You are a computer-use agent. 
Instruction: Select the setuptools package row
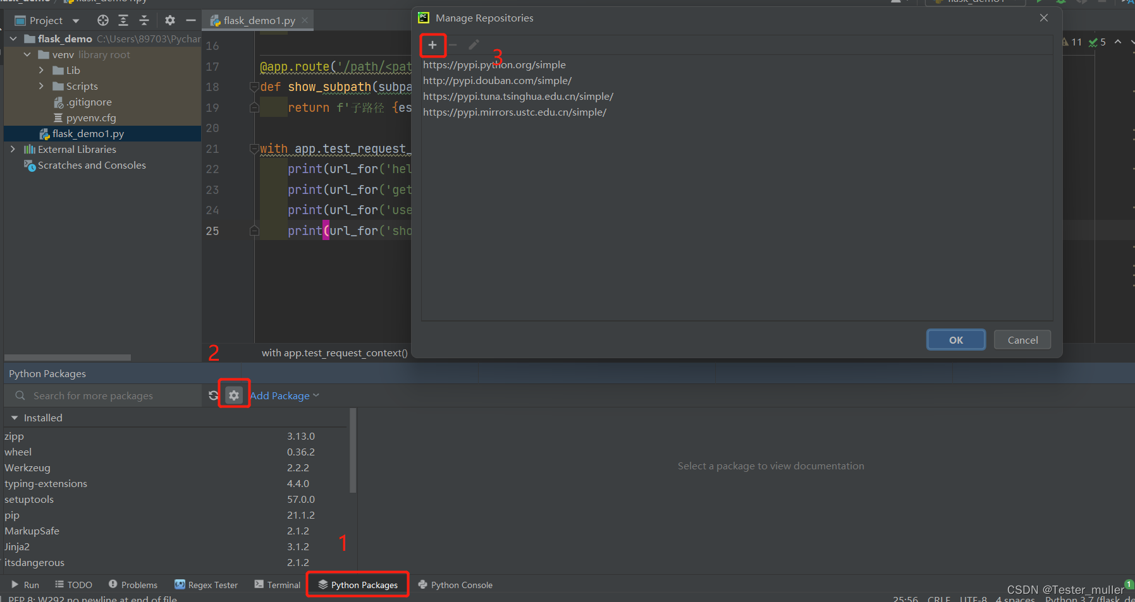(x=175, y=499)
